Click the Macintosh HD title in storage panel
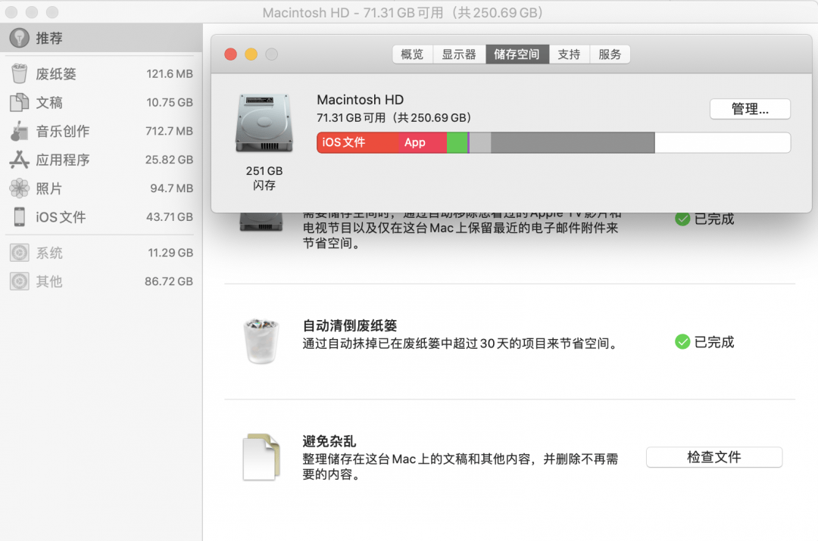Viewport: 818px width, 541px height. coord(360,100)
